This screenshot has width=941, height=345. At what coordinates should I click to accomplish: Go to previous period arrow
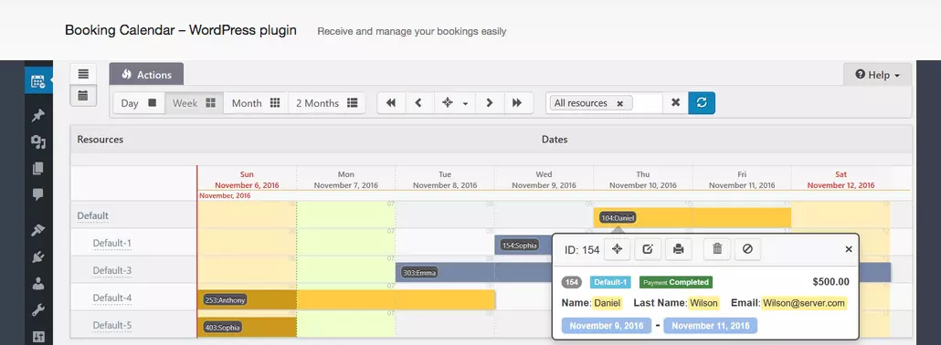[419, 103]
